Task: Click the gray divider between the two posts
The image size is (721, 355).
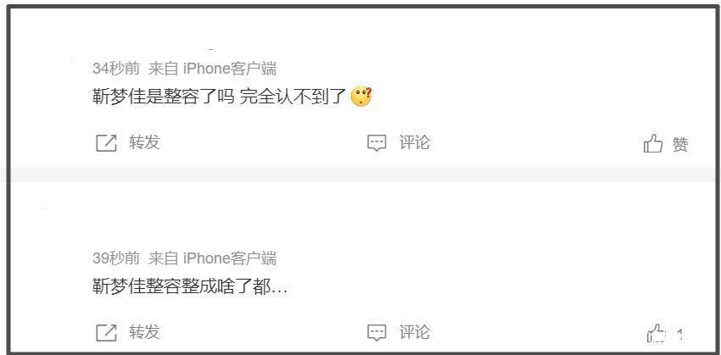Action: click(360, 175)
